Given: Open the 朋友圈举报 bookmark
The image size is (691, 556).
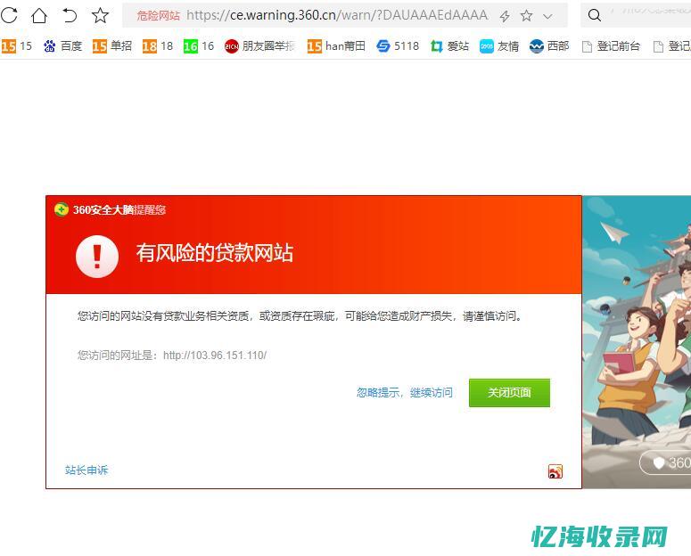Looking at the screenshot, I should (259, 45).
